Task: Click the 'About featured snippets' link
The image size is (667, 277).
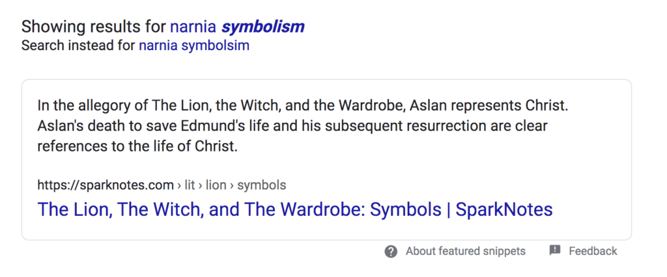Action: coord(465,251)
